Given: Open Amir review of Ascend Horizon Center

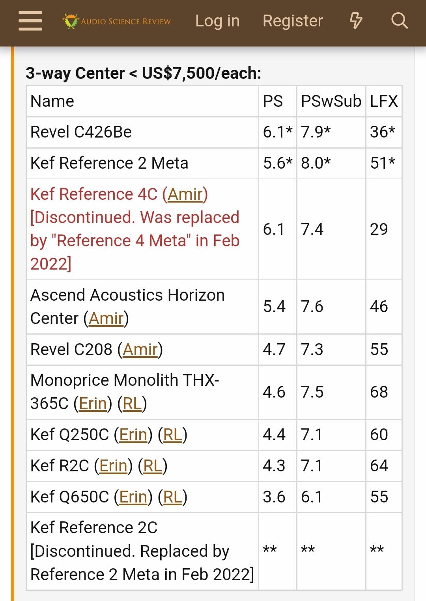Looking at the screenshot, I should (x=106, y=318).
